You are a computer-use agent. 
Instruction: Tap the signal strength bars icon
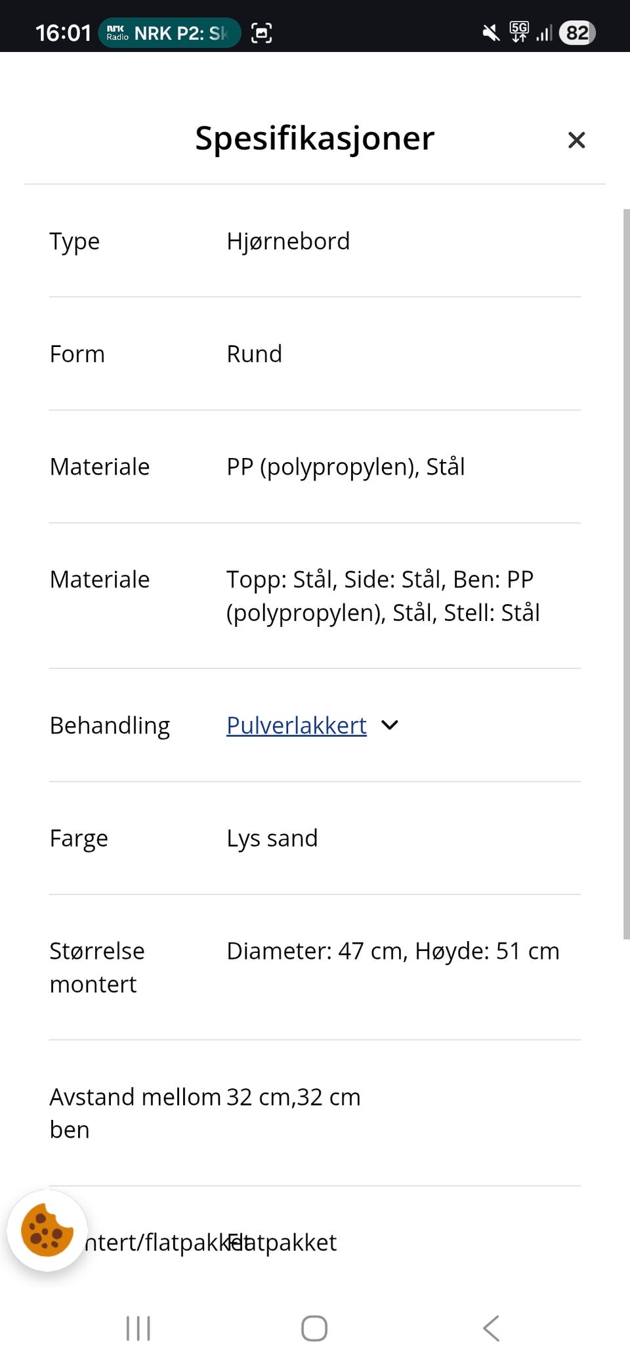[545, 32]
